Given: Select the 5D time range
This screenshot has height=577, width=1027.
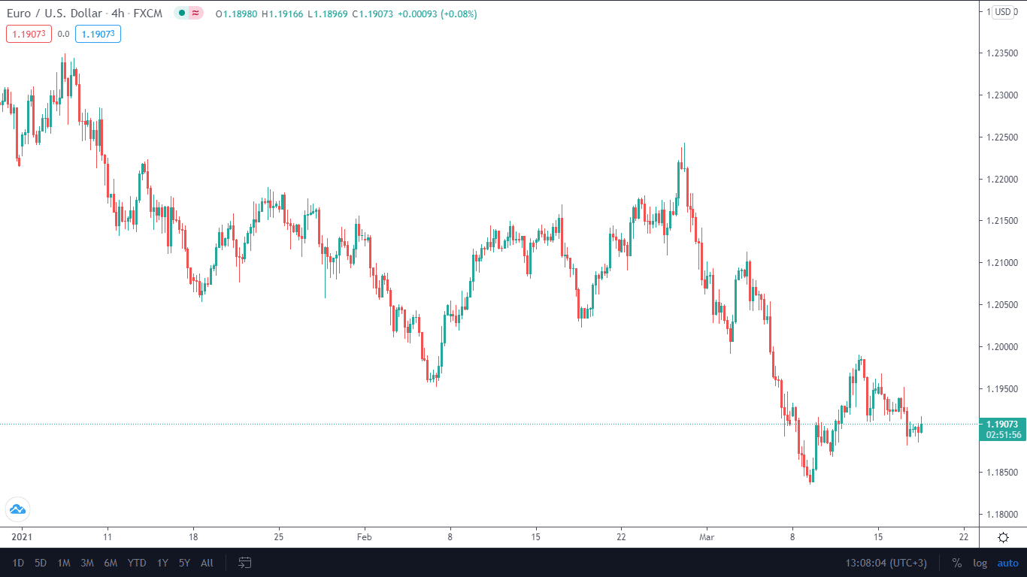Looking at the screenshot, I should 41,563.
